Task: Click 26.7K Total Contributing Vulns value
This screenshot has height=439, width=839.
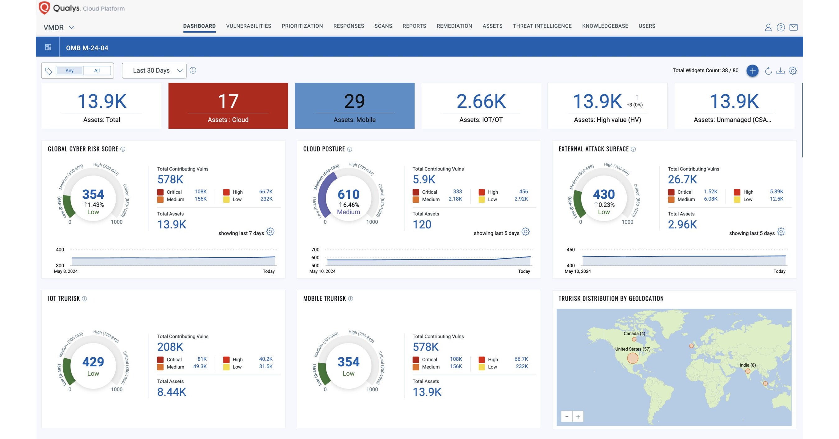Action: point(682,179)
